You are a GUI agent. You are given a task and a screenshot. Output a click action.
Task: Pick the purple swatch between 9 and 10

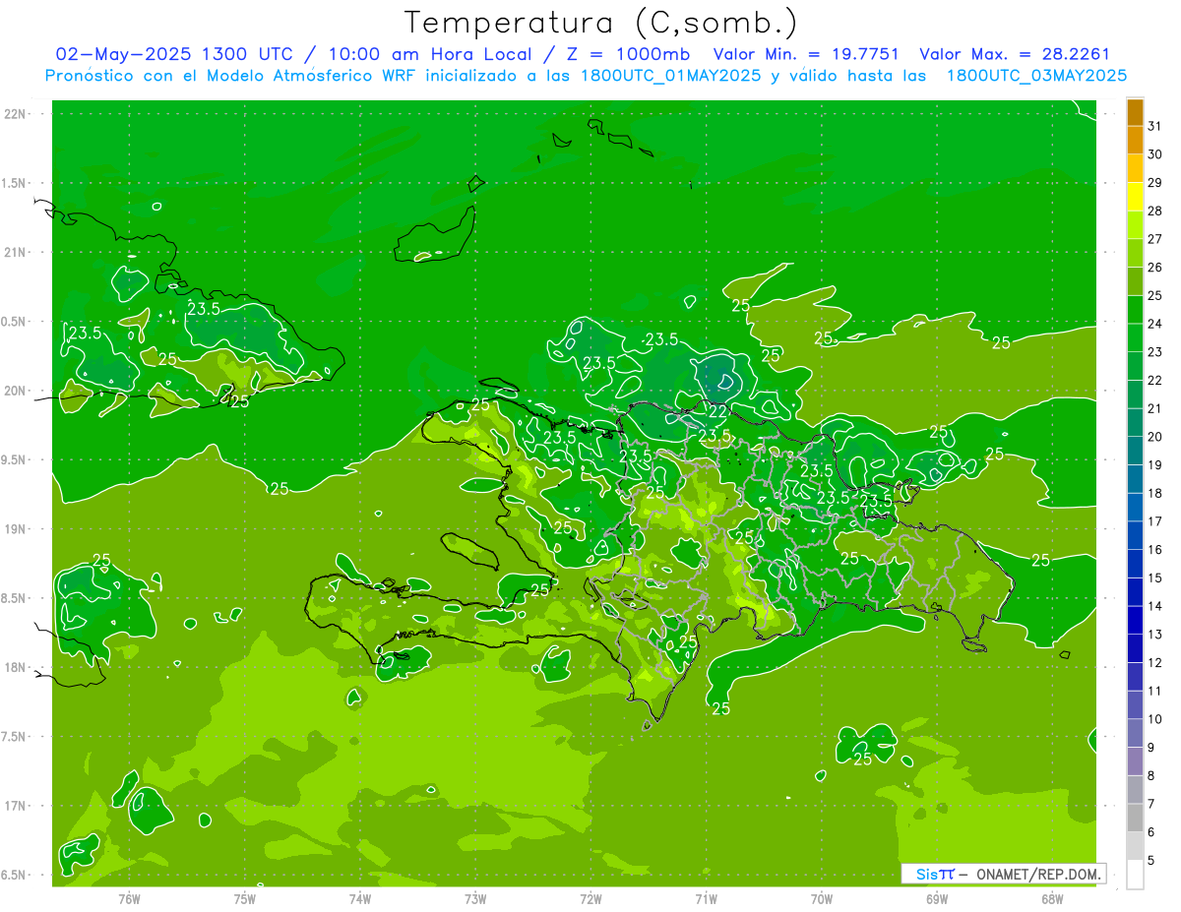1135,733
